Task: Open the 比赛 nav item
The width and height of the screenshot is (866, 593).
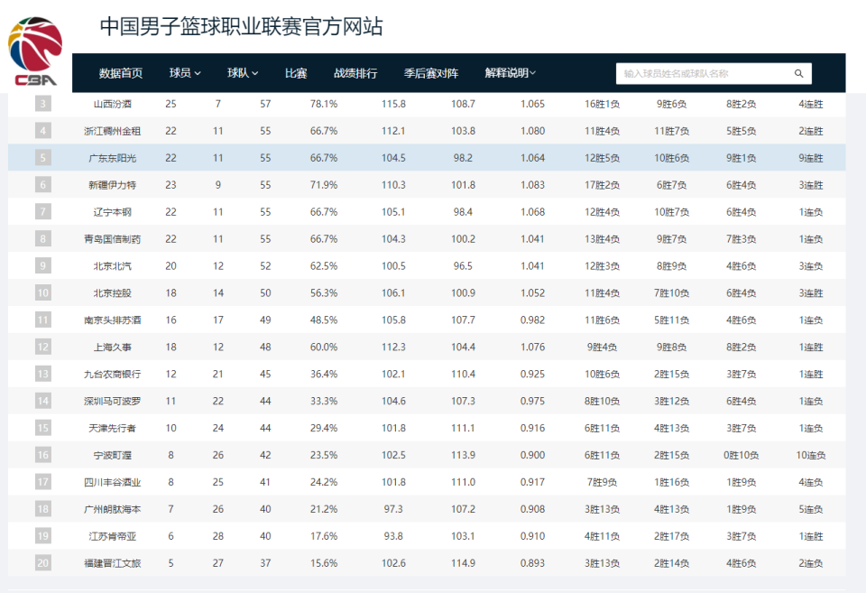Action: [296, 73]
